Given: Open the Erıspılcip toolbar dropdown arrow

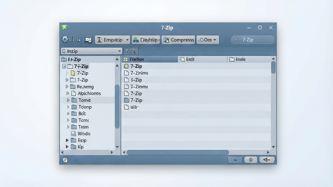Looking at the screenshot, I should pyautogui.click(x=127, y=40).
